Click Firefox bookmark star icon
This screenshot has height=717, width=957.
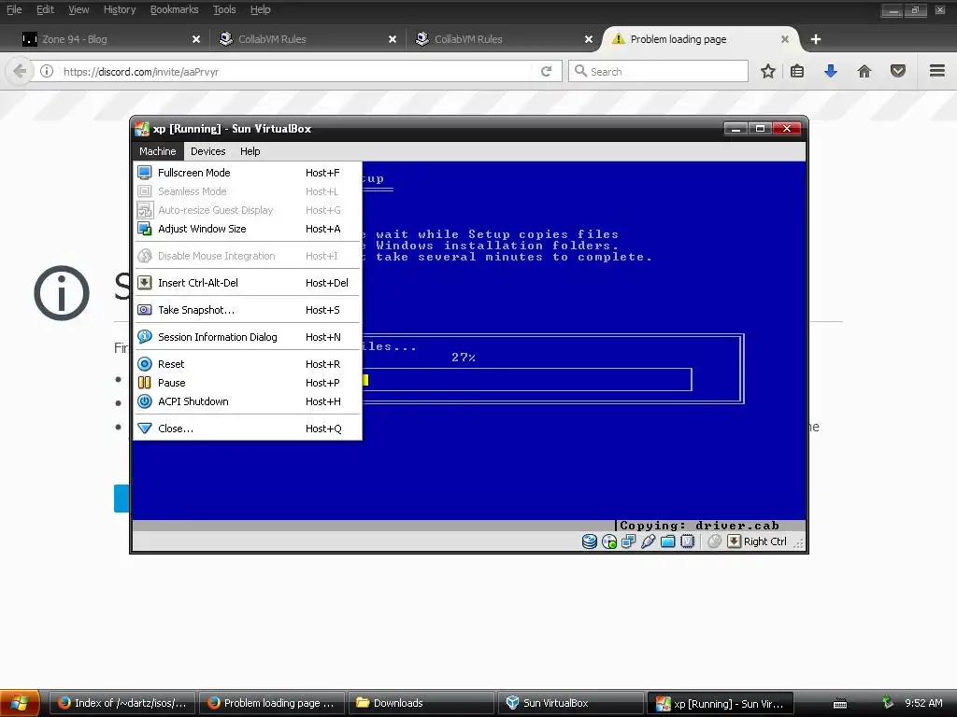768,71
